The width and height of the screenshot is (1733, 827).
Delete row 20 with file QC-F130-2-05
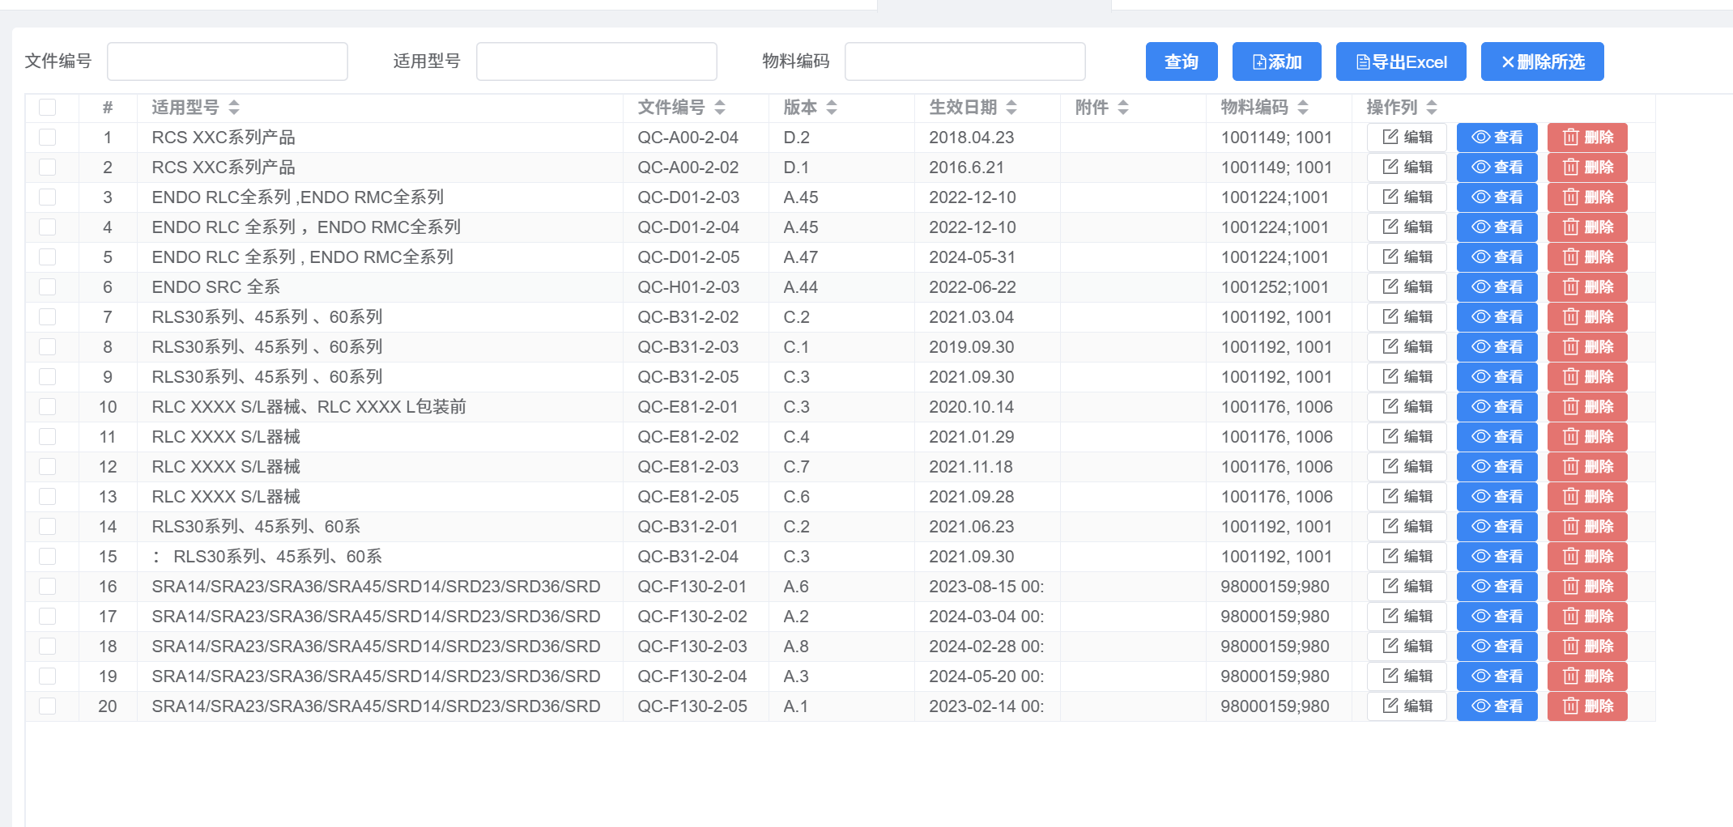click(1586, 706)
